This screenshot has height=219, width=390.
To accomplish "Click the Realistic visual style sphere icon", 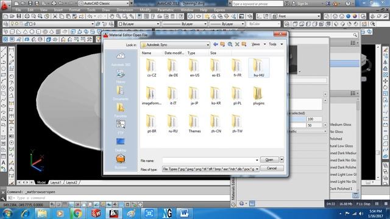I will (x=348, y=16).
